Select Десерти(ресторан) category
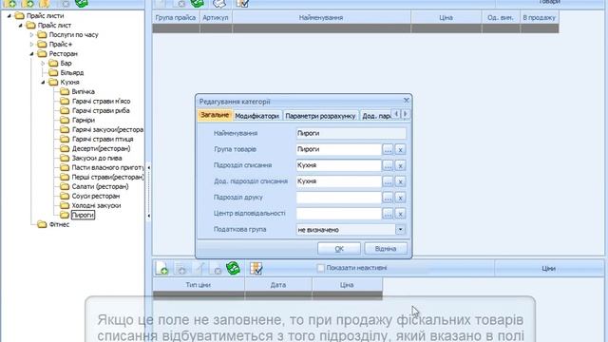The width and height of the screenshot is (608, 342). [101, 148]
